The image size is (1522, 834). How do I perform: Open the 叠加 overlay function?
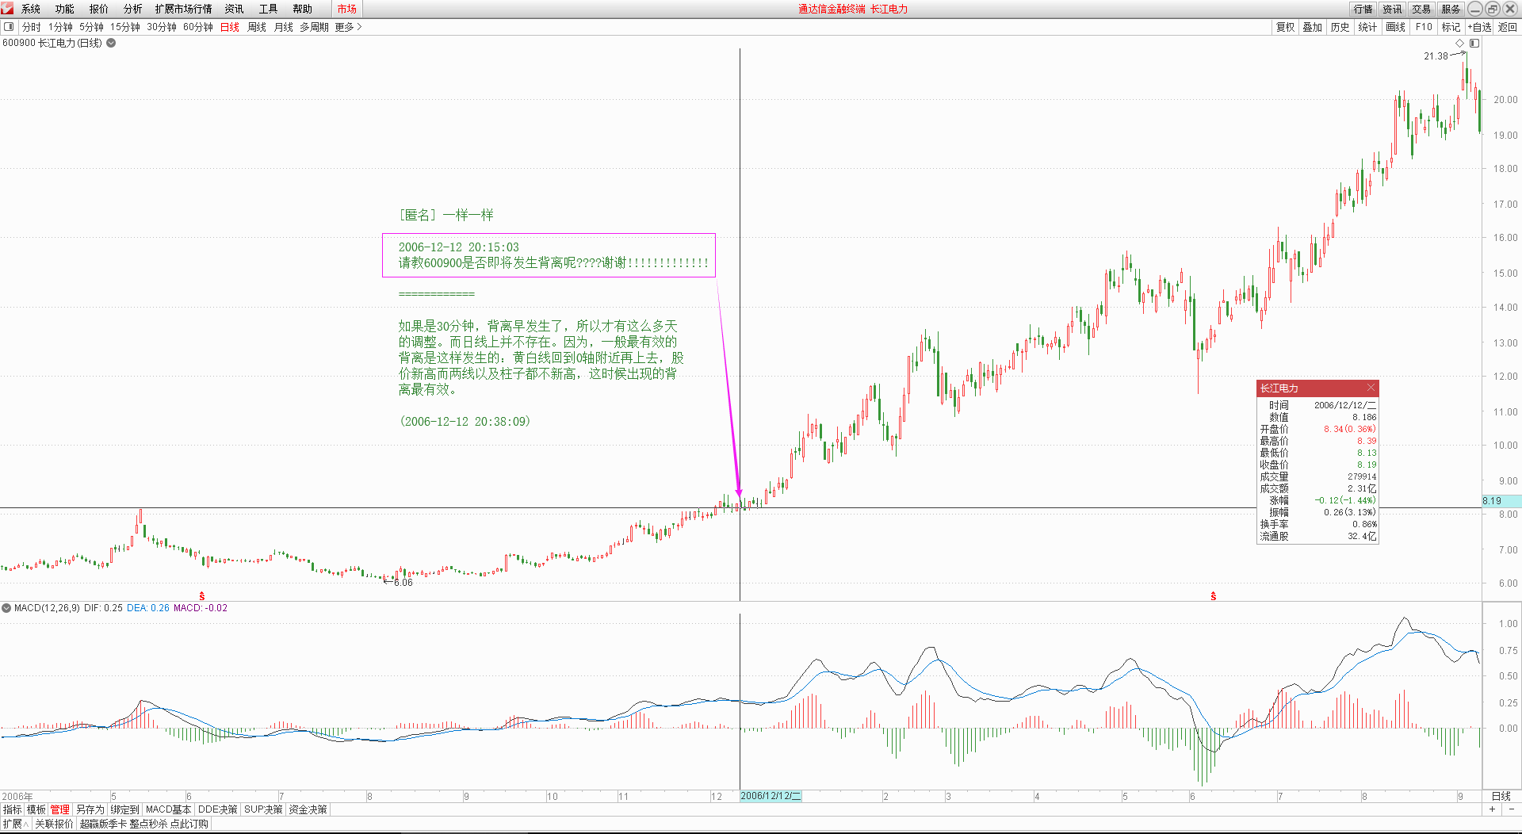tap(1312, 26)
